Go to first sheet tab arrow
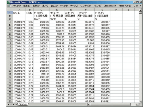149x107 pixels. (x=8, y=104)
